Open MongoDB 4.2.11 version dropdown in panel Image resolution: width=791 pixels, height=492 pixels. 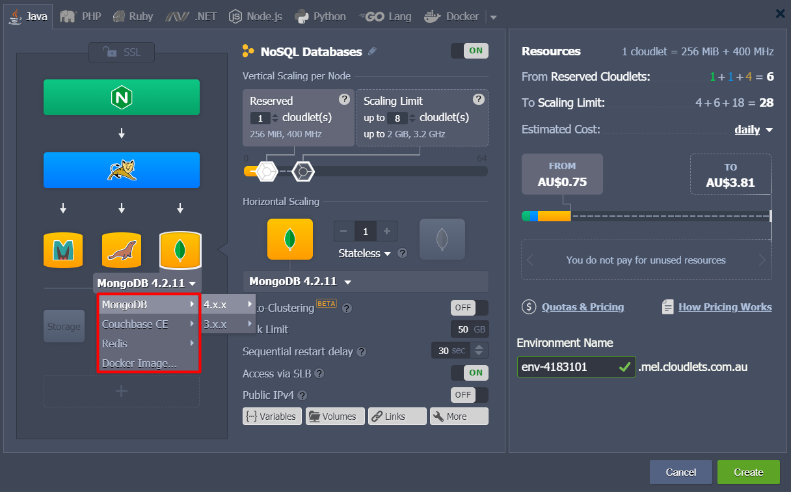365,282
